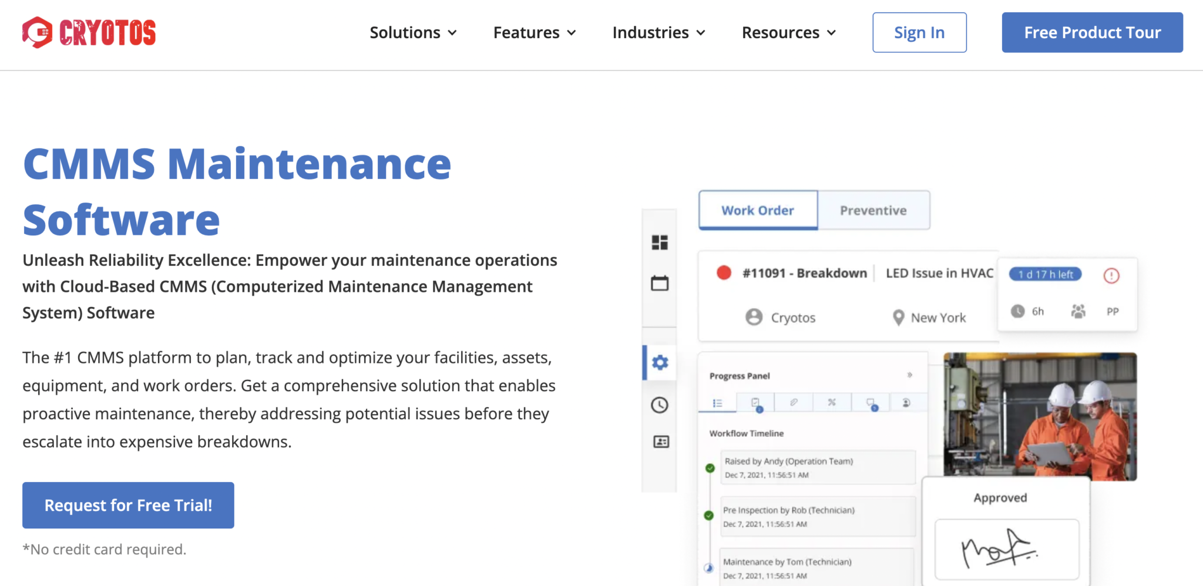The image size is (1203, 586).
Task: Select the blue settings gear icon
Action: click(x=660, y=362)
